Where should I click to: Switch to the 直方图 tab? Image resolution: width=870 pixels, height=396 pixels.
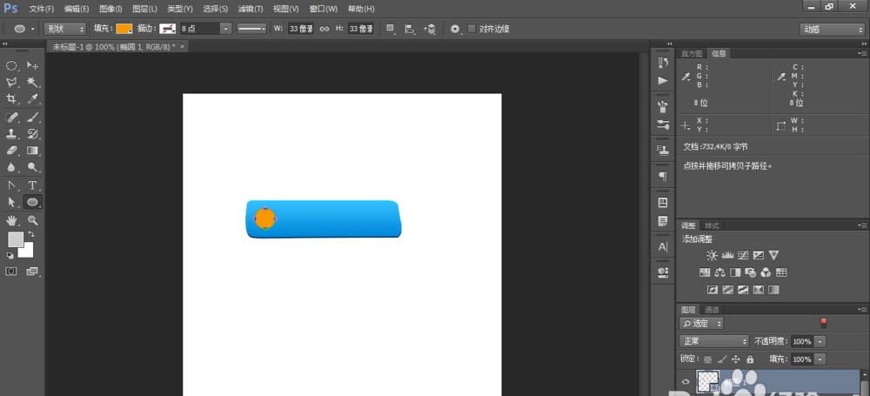[693, 53]
